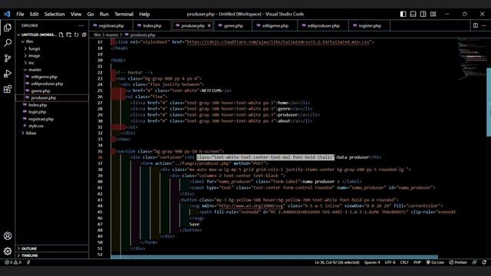
Task: Open the Selection menu
Action: 54,14
